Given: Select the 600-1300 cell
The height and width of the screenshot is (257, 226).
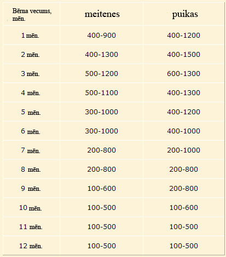Looking at the screenshot, I should [x=184, y=74].
